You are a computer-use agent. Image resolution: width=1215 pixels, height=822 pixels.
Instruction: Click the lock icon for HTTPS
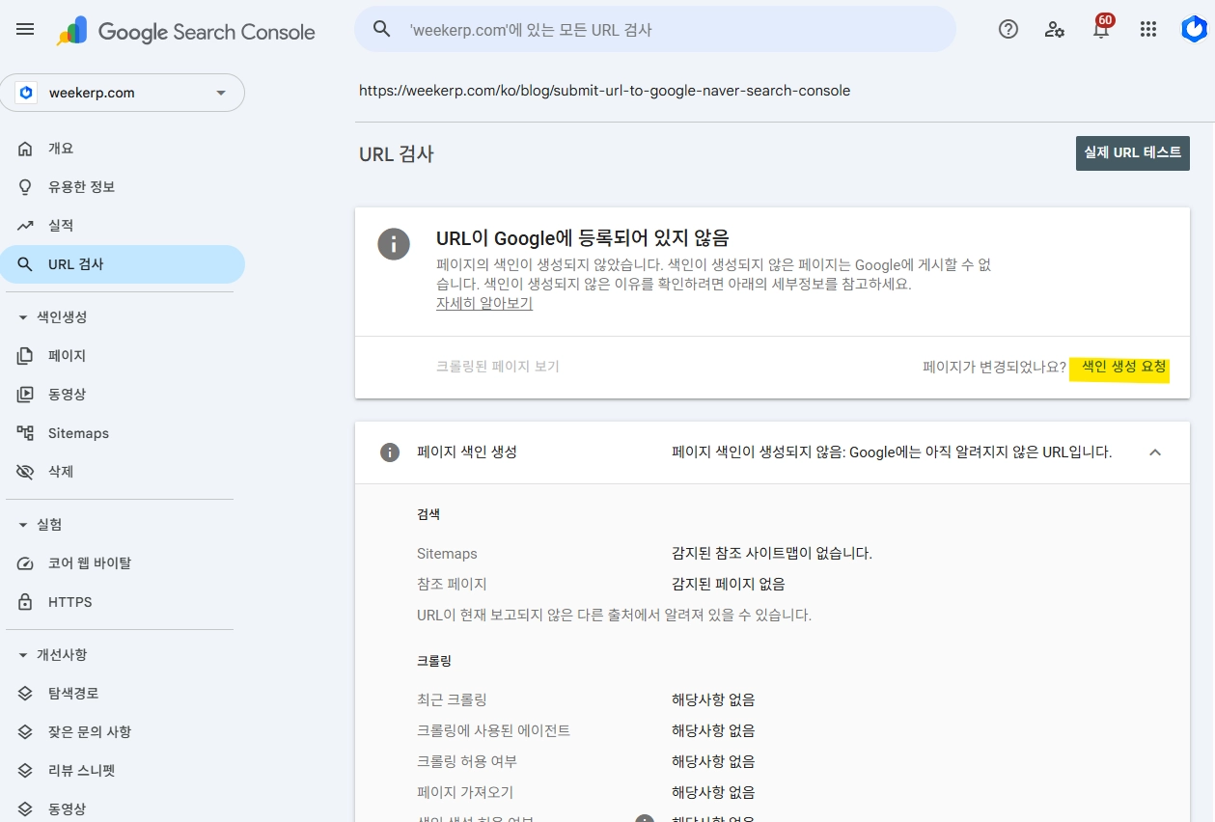click(x=25, y=602)
